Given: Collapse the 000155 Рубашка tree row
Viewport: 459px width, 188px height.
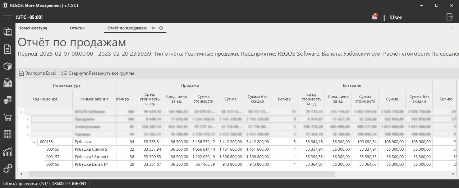Looking at the screenshot, I should click(x=35, y=142).
